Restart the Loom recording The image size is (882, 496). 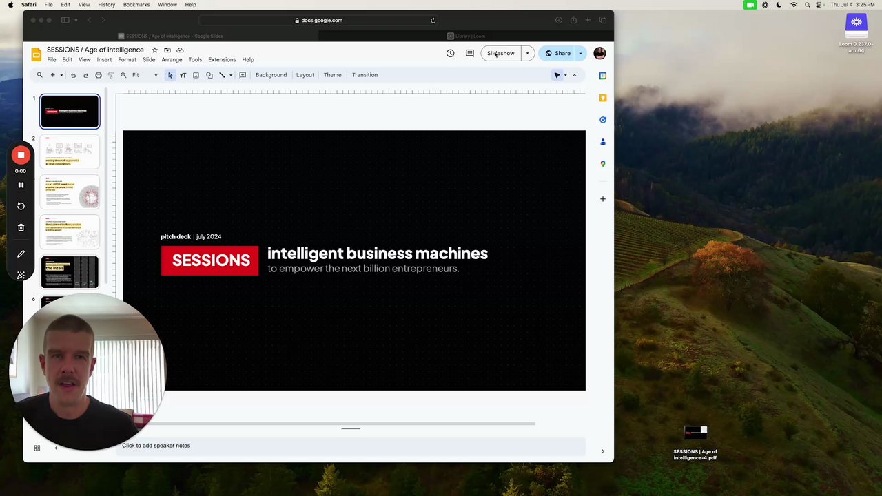point(21,206)
